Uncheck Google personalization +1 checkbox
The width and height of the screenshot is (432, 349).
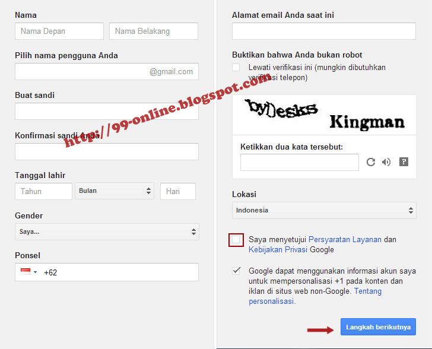coord(236,271)
